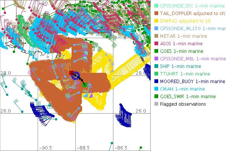
Task: Select the GPSSONDE_MBL purple legend swatch
Action: click(157, 59)
